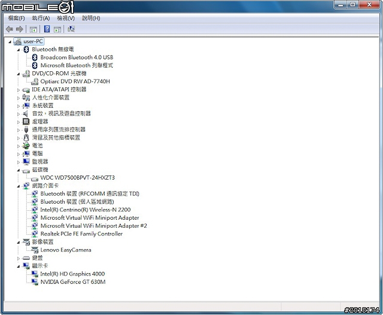Image resolution: width=383 pixels, height=315 pixels.
Task: Click the 監視器 monitor icon
Action: pos(26,162)
